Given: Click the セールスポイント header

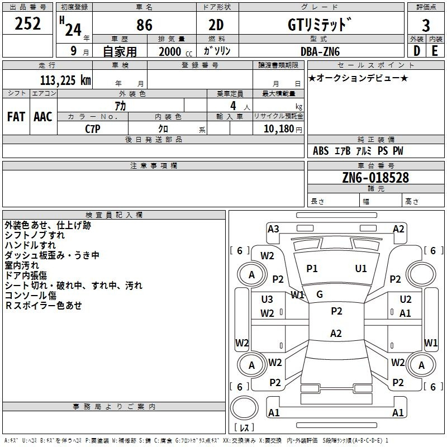Looking at the screenshot, I should [x=375, y=65].
